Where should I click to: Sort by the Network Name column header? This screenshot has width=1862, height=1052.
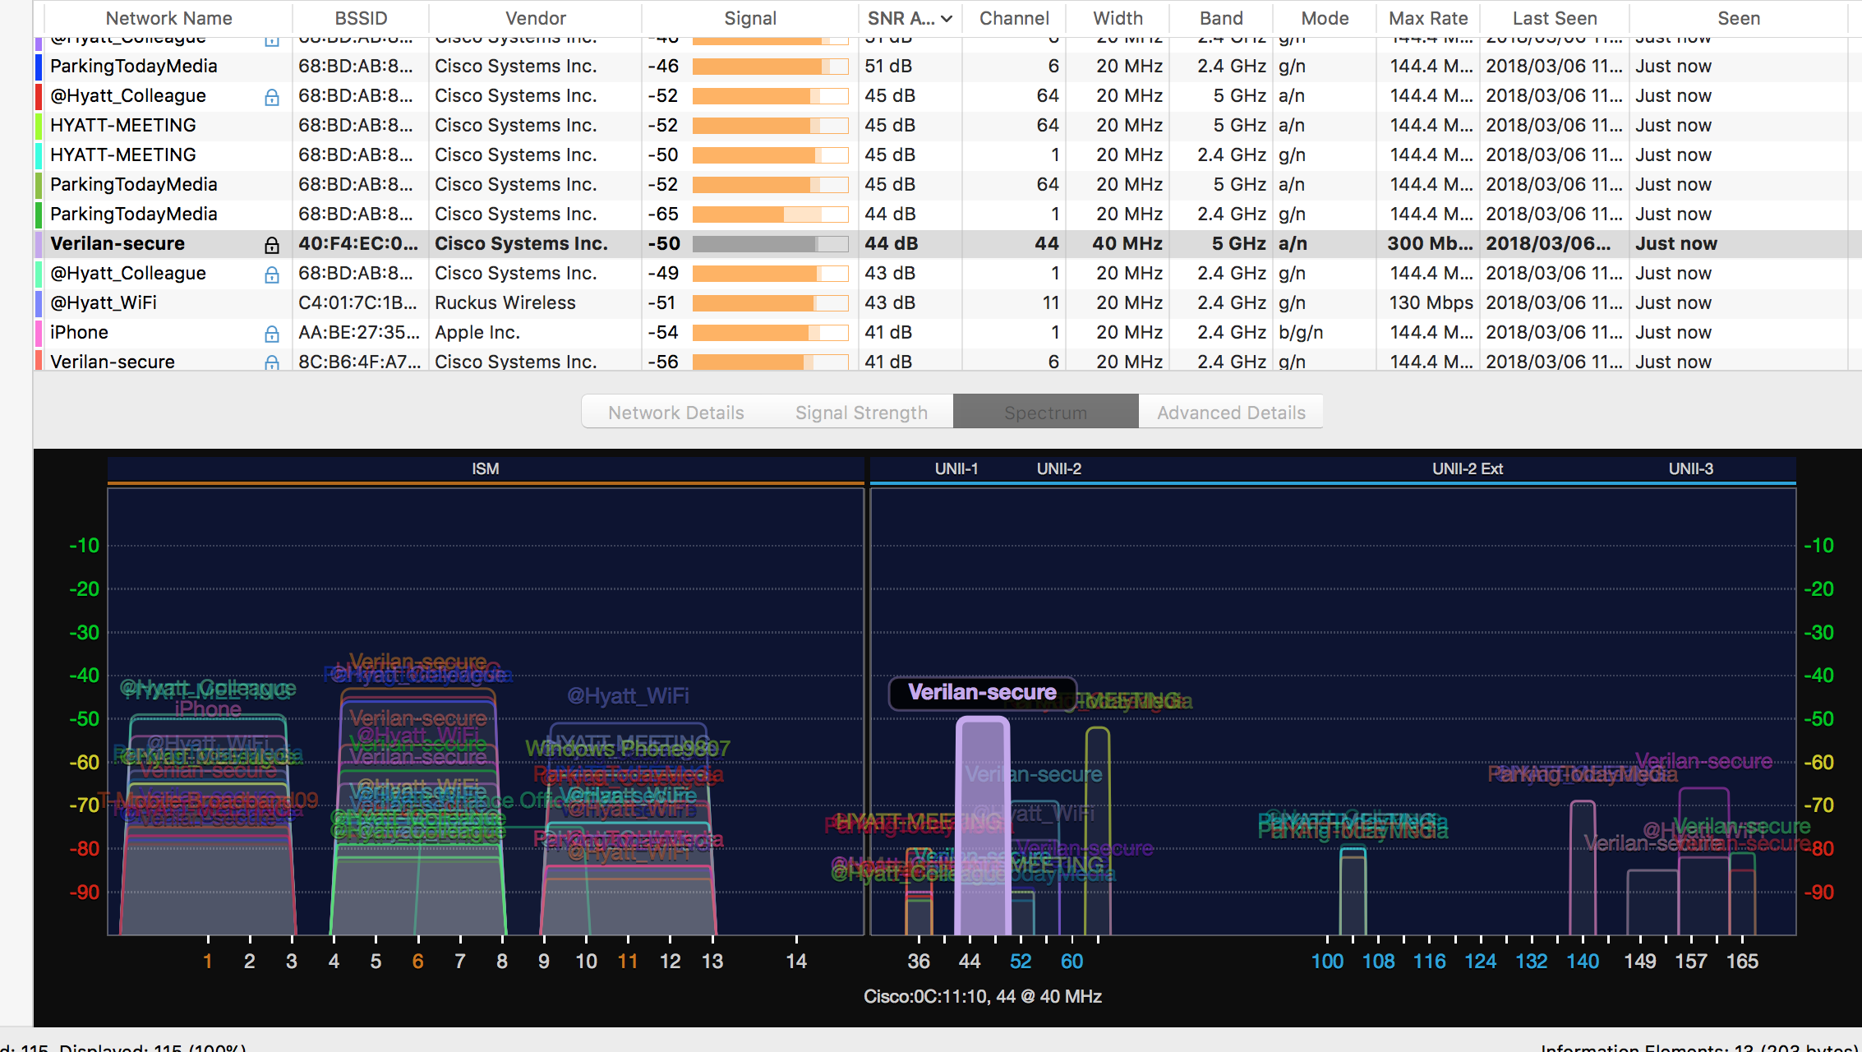pos(169,18)
